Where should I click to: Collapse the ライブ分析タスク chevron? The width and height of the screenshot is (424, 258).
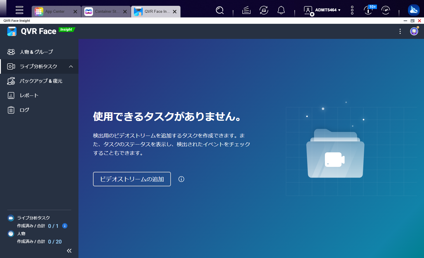(x=71, y=66)
